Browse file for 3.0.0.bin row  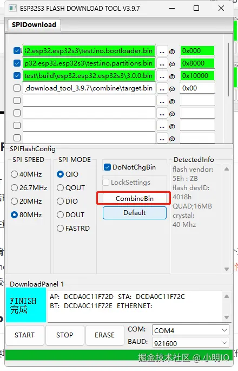(x=162, y=76)
